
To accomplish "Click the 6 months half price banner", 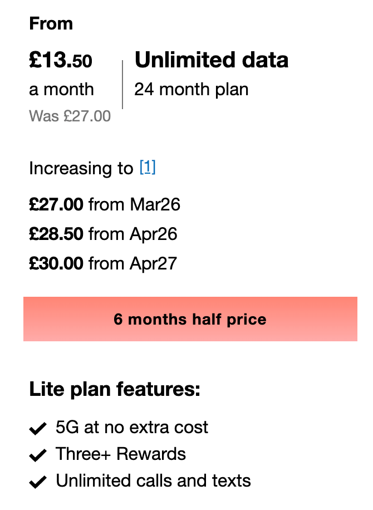I will click(190, 318).
